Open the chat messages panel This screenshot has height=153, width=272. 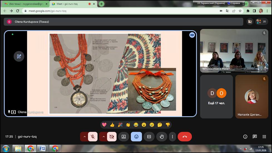coord(255,137)
